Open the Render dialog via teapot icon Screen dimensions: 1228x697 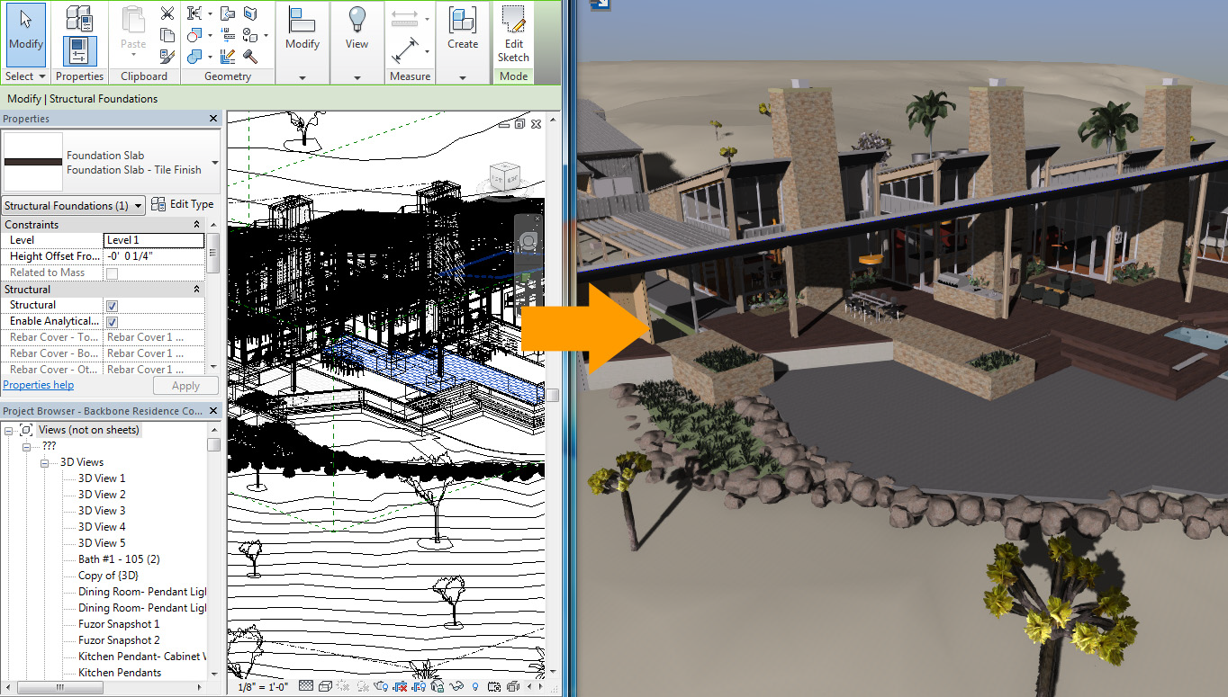379,685
